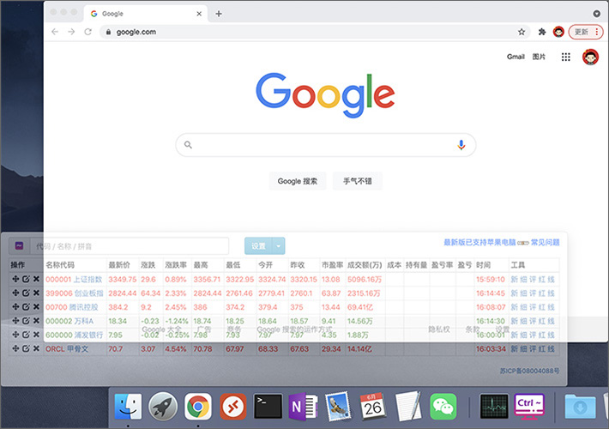
Task: Open the 常见问题 link
Action: coord(545,243)
